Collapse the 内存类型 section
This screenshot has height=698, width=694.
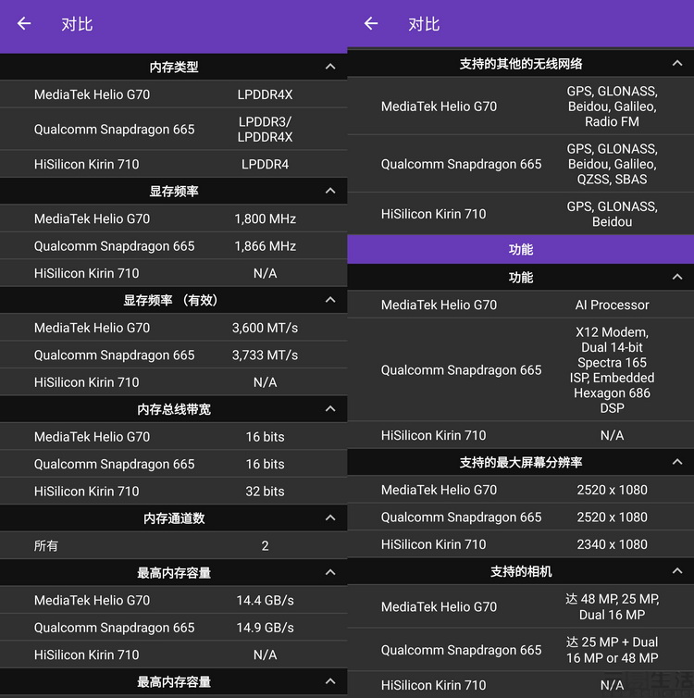point(330,67)
